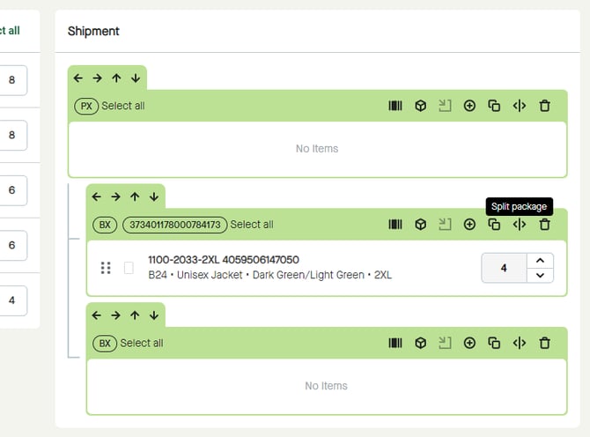590x437 pixels.
Task: Check the box next to item 1100-2033-2XL
Action: [x=129, y=268]
